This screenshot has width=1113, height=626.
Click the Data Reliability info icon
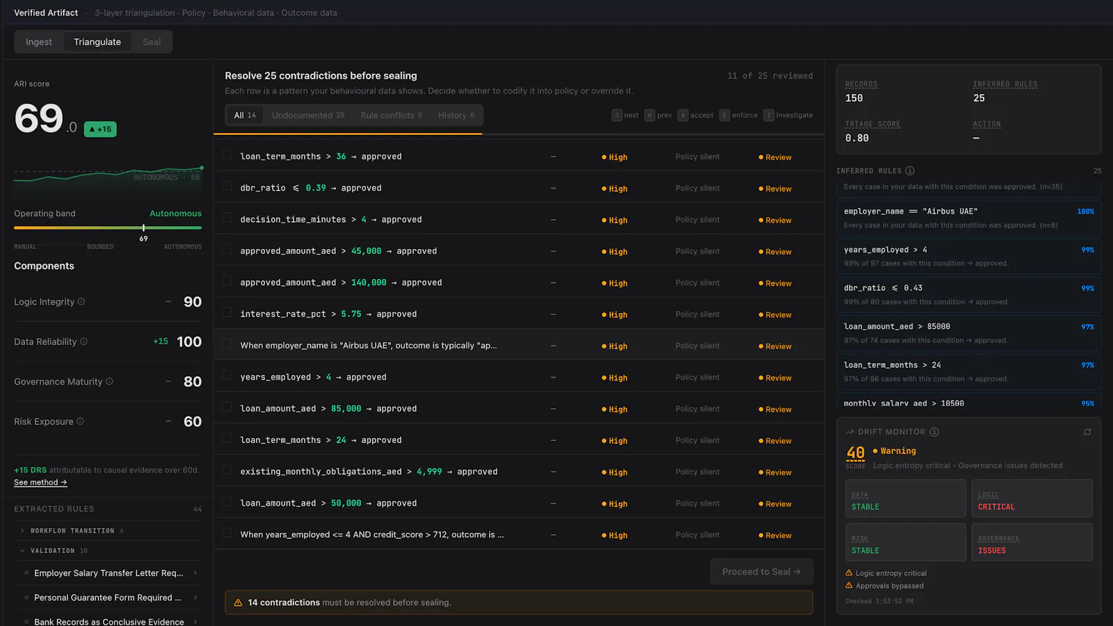pos(84,342)
